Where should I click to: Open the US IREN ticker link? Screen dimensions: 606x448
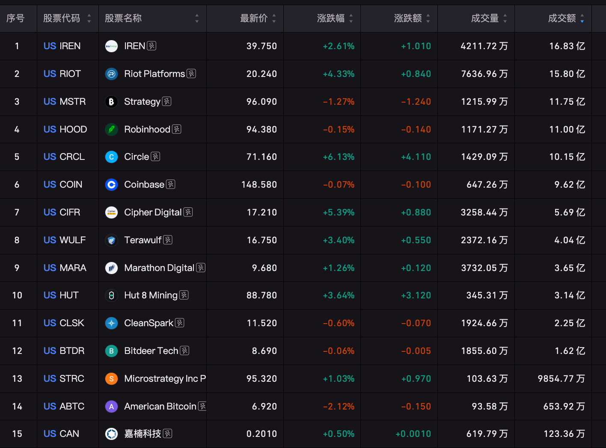(62, 46)
